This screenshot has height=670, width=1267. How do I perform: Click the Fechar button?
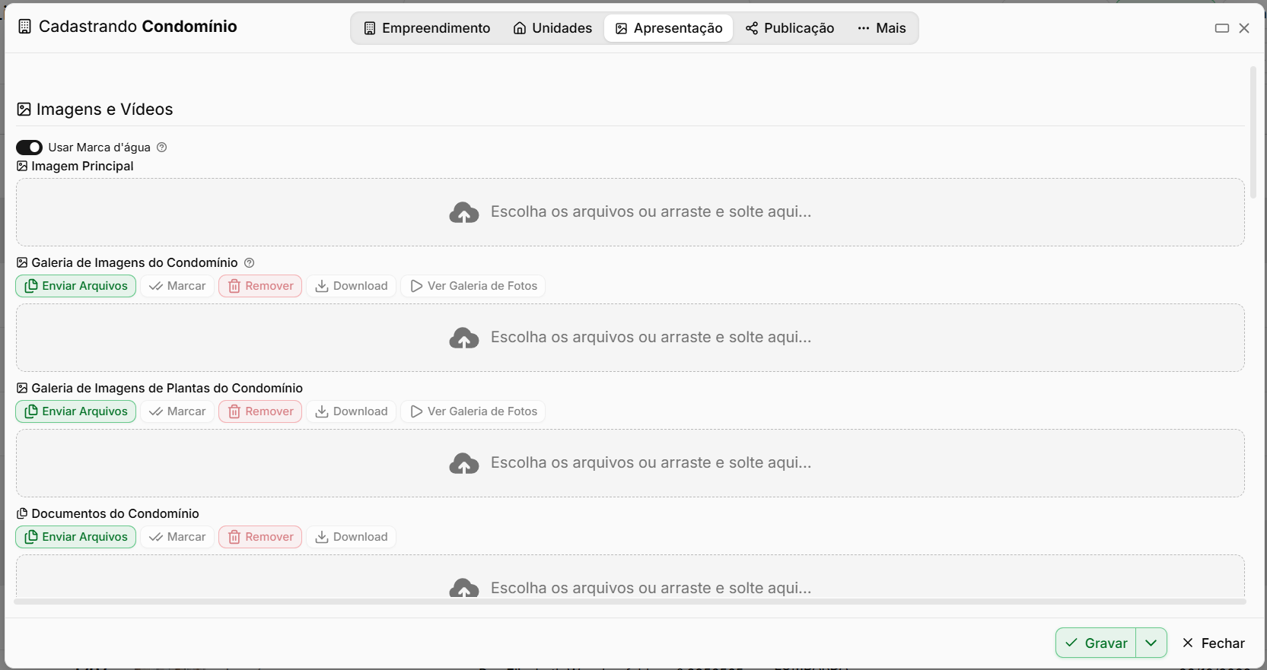tap(1213, 643)
